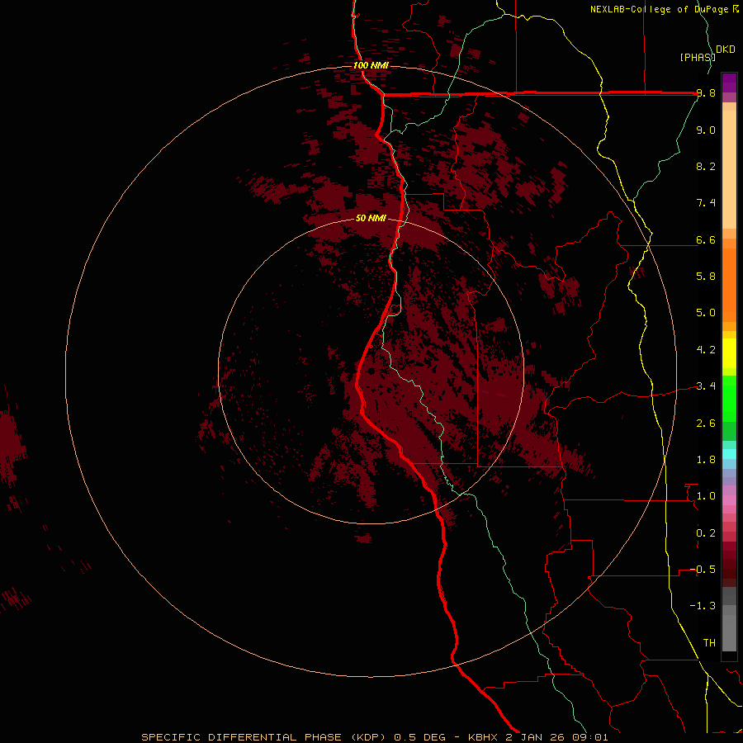Click the 0.2 value on the scale
This screenshot has height=743, width=743.
click(x=706, y=533)
